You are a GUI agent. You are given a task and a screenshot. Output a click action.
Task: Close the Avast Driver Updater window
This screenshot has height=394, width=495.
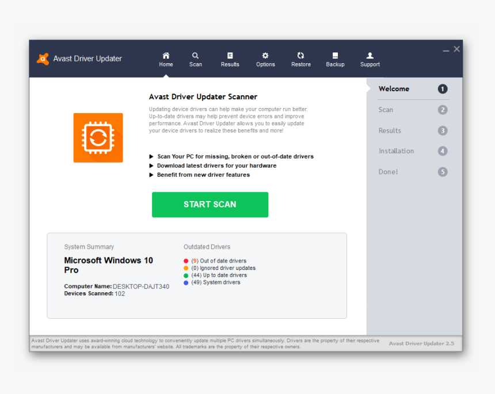point(456,49)
